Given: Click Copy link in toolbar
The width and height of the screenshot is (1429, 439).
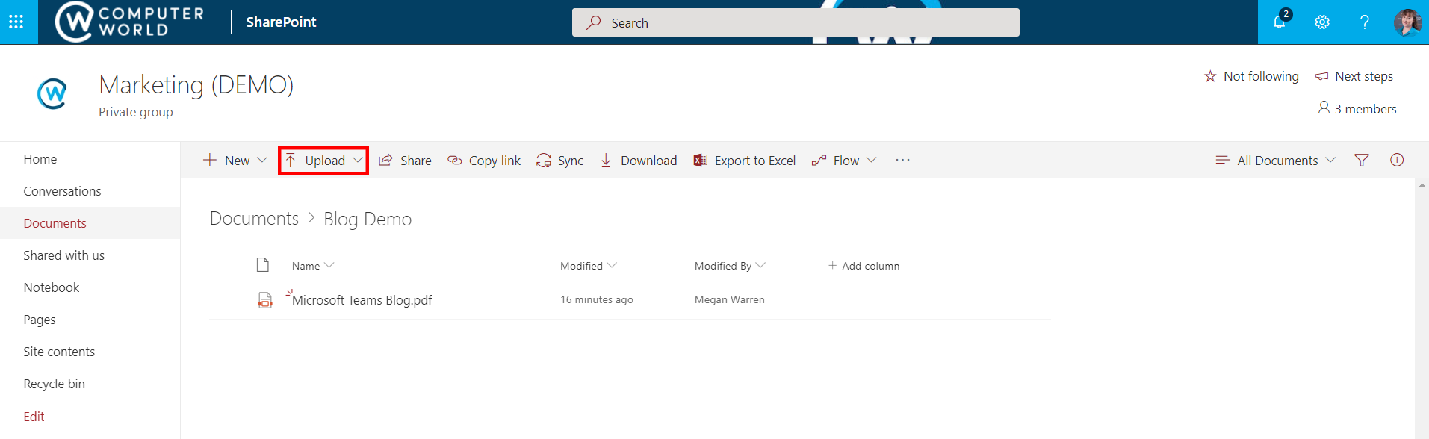Looking at the screenshot, I should [x=484, y=161].
